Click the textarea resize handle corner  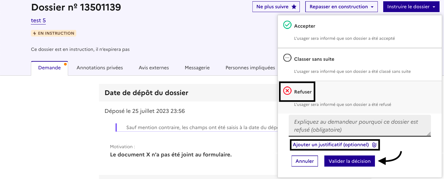(x=429, y=134)
